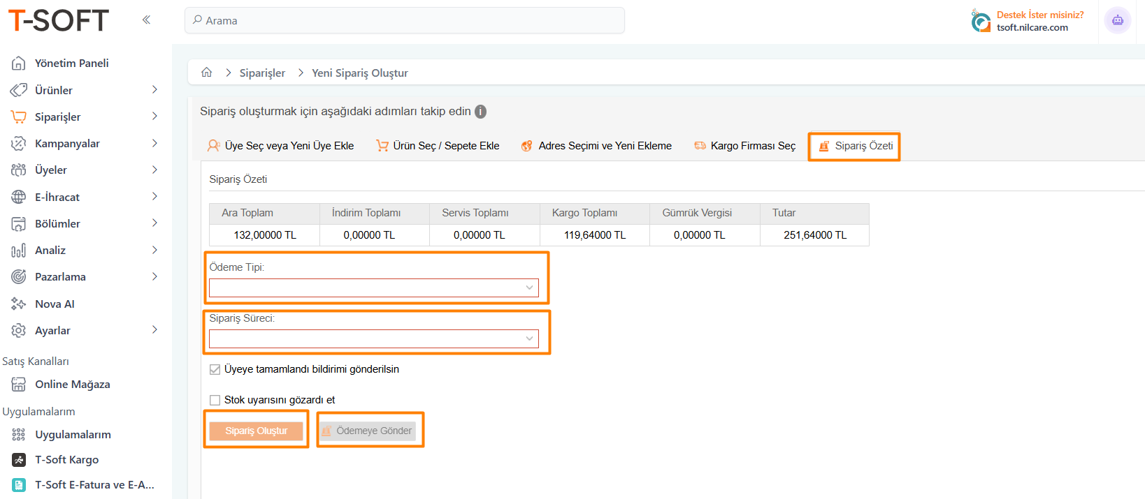Expand the Siparişler menu chevron
Image resolution: width=1145 pixels, height=499 pixels.
[154, 116]
